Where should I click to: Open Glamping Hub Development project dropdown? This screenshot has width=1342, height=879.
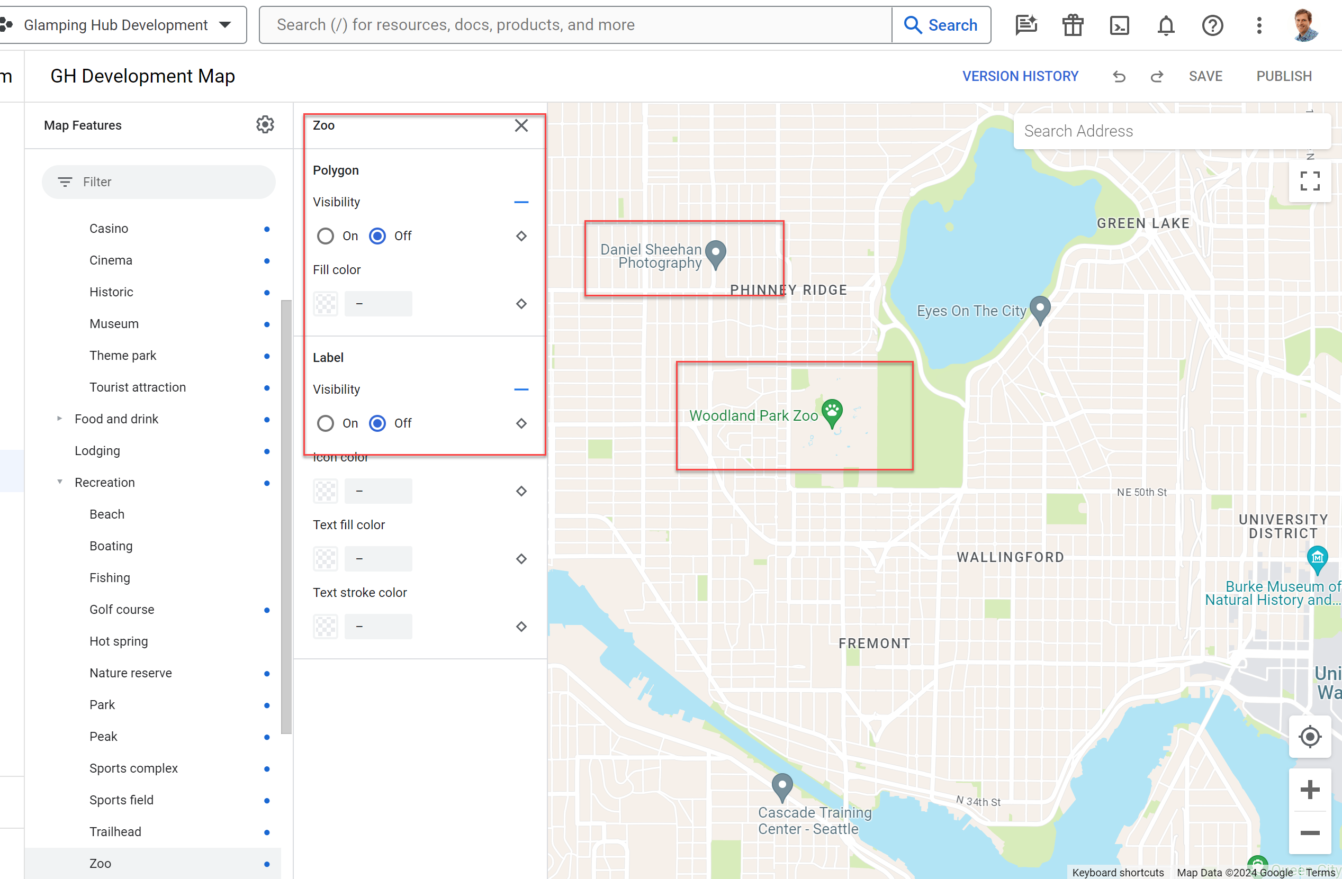tap(124, 25)
